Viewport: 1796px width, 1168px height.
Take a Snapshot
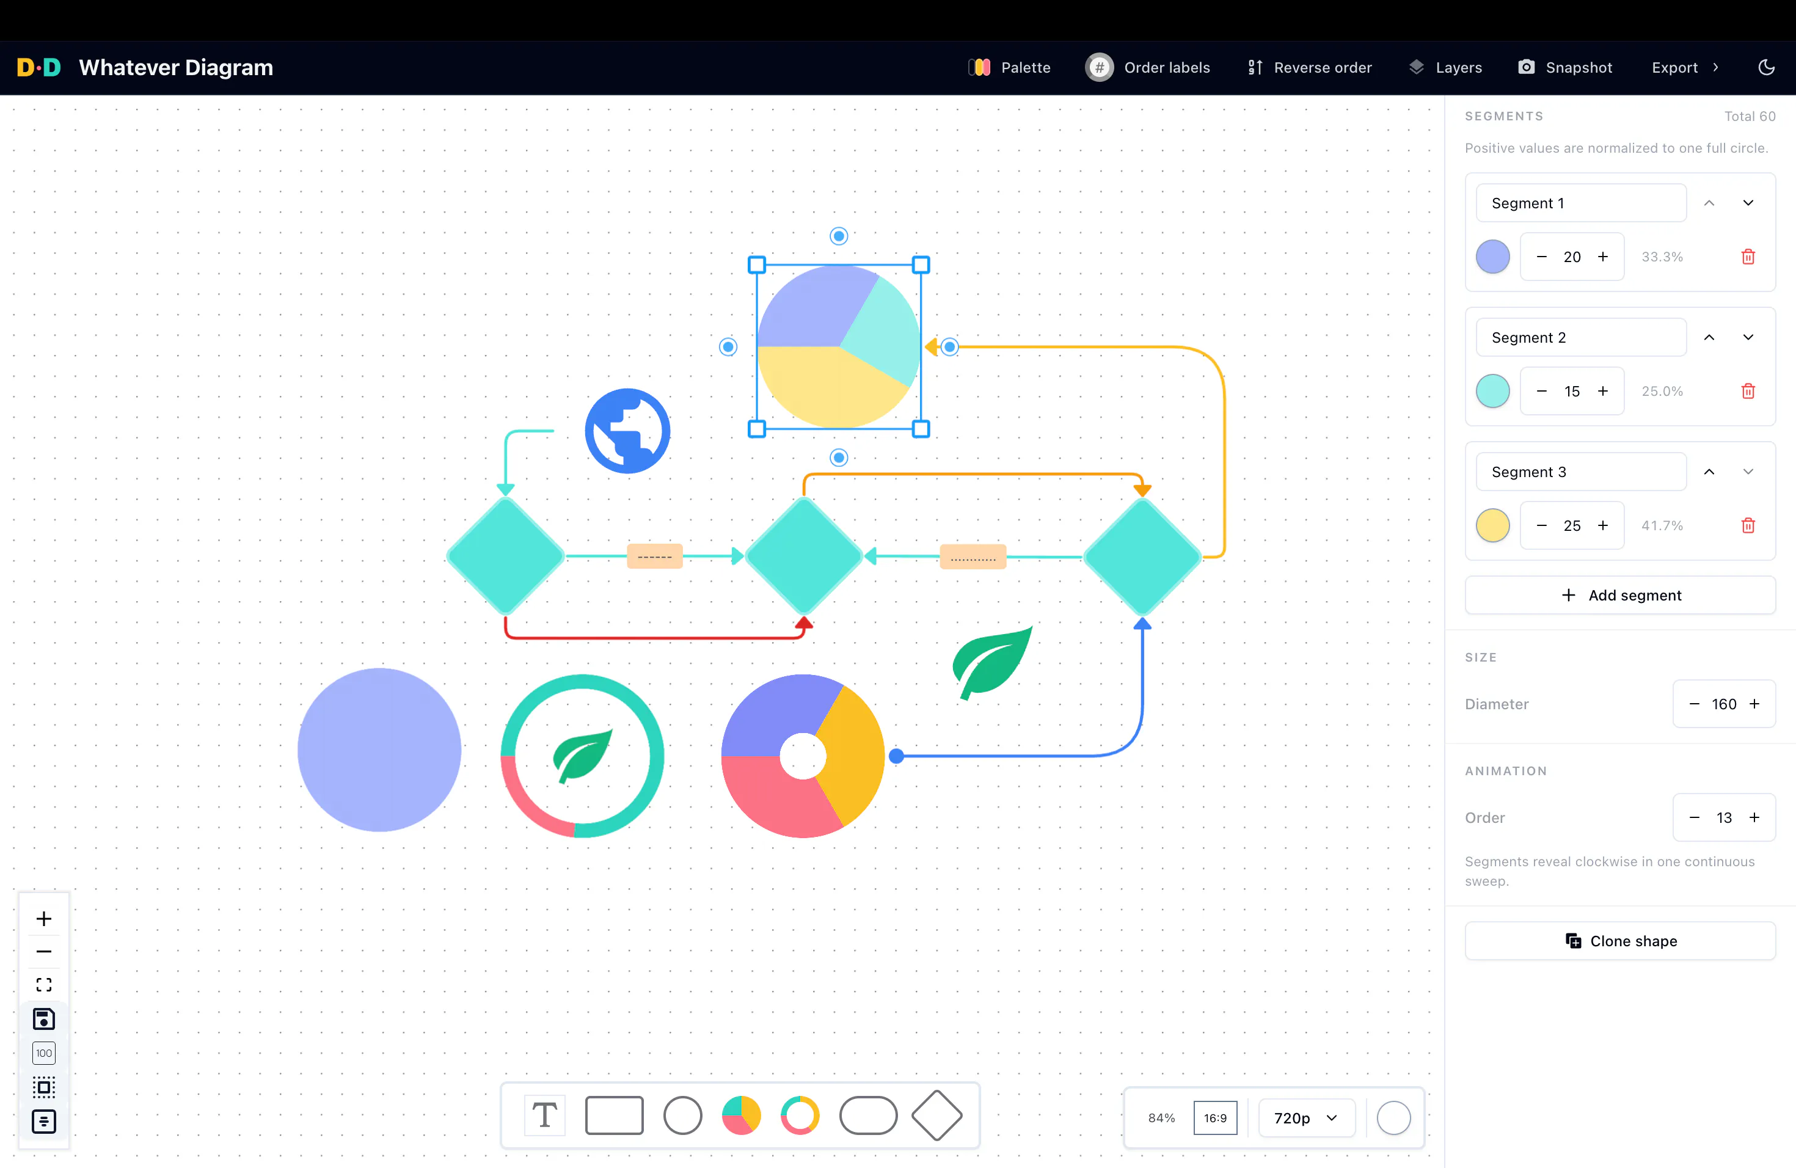coord(1564,67)
